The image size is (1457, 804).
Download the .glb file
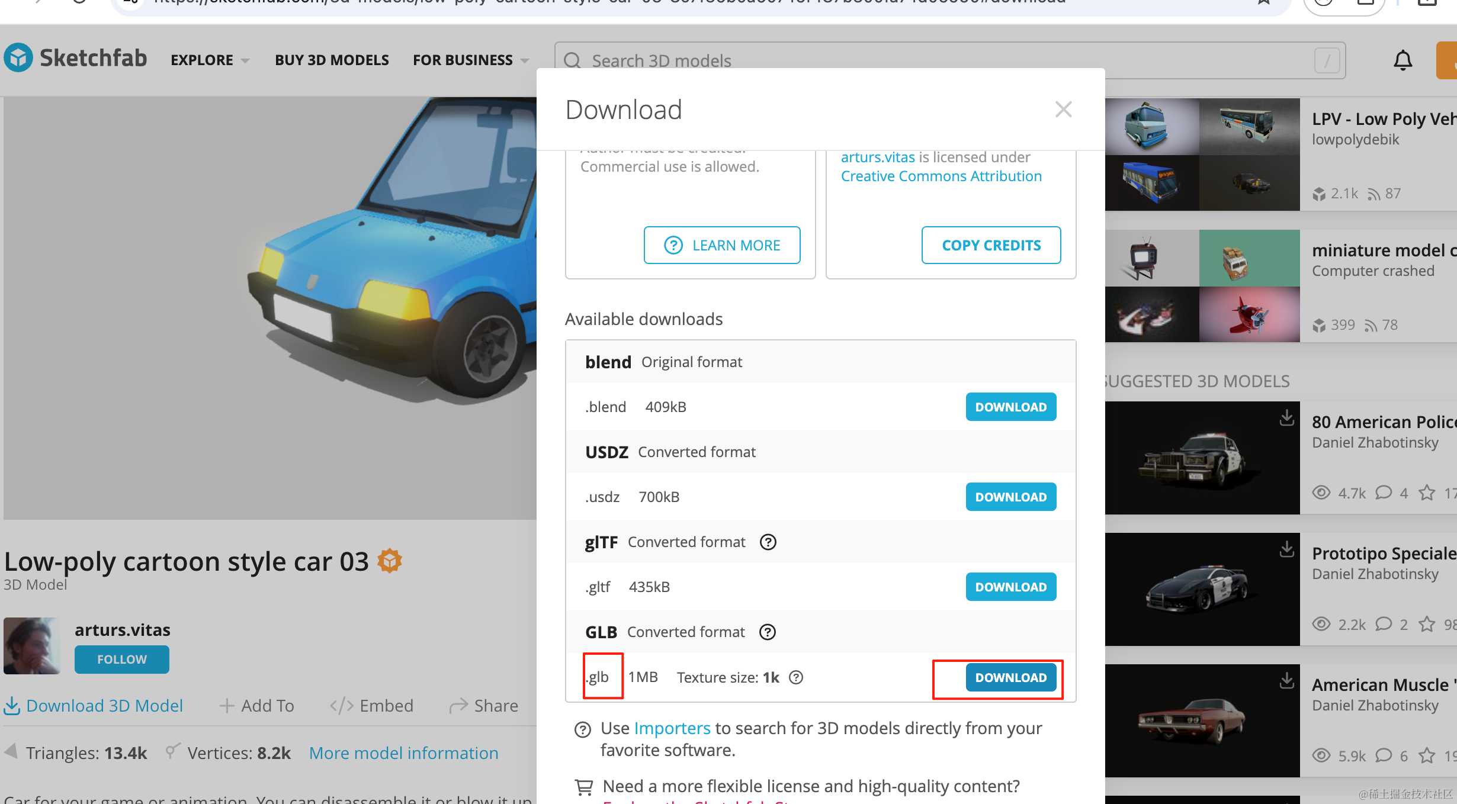point(1010,677)
